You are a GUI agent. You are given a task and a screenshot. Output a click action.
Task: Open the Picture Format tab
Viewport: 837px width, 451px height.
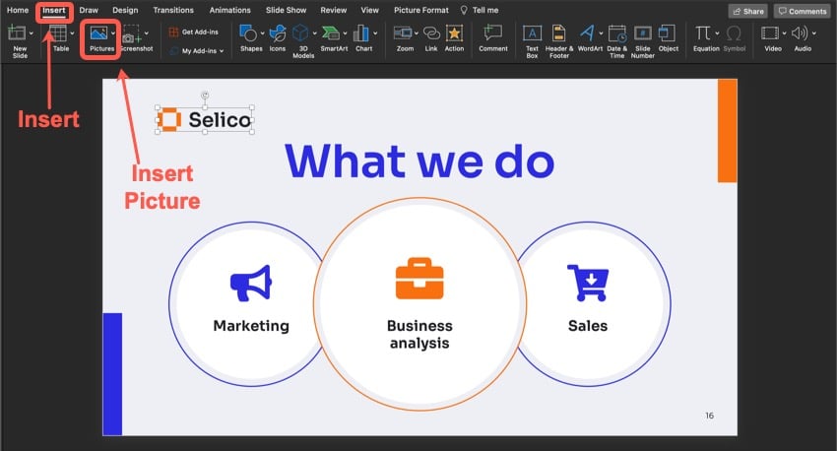tap(420, 10)
